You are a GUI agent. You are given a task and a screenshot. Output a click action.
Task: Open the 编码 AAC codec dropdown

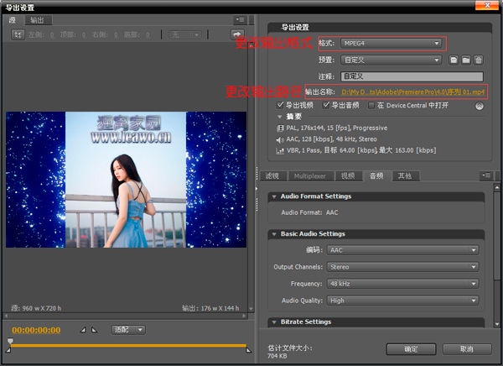tap(403, 250)
